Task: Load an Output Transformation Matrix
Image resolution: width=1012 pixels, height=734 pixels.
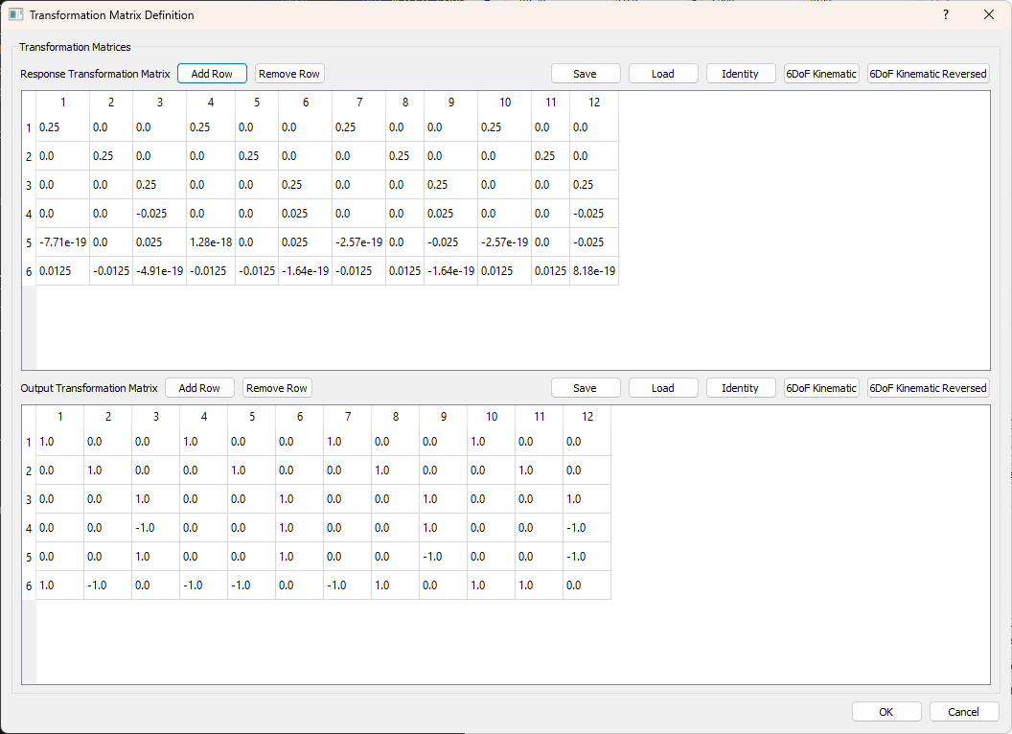Action: tap(663, 388)
